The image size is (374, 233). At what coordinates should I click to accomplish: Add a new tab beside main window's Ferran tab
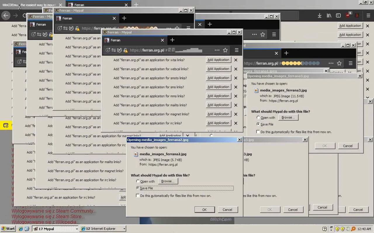[x=136, y=5]
